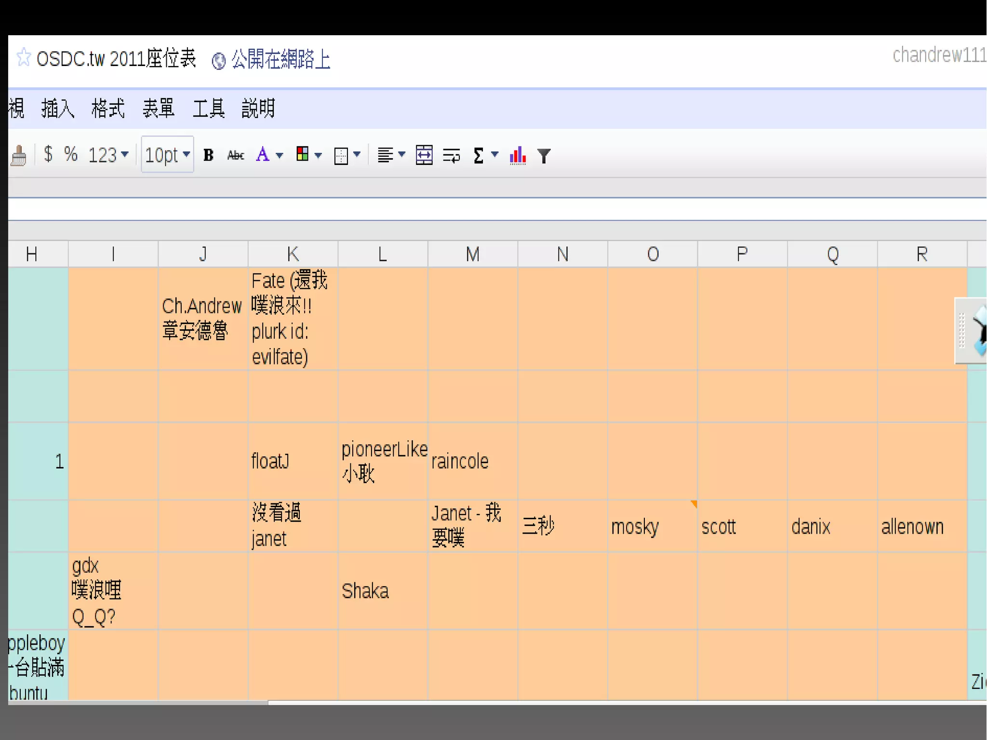
Task: Click the 公開在網路上 sharing link
Action: pos(280,60)
